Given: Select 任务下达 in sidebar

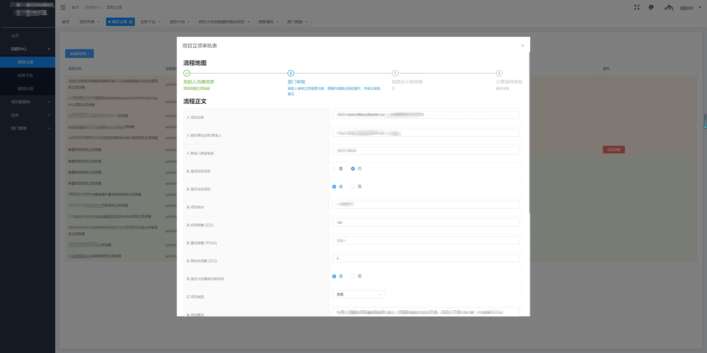Looking at the screenshot, I should click(28, 75).
